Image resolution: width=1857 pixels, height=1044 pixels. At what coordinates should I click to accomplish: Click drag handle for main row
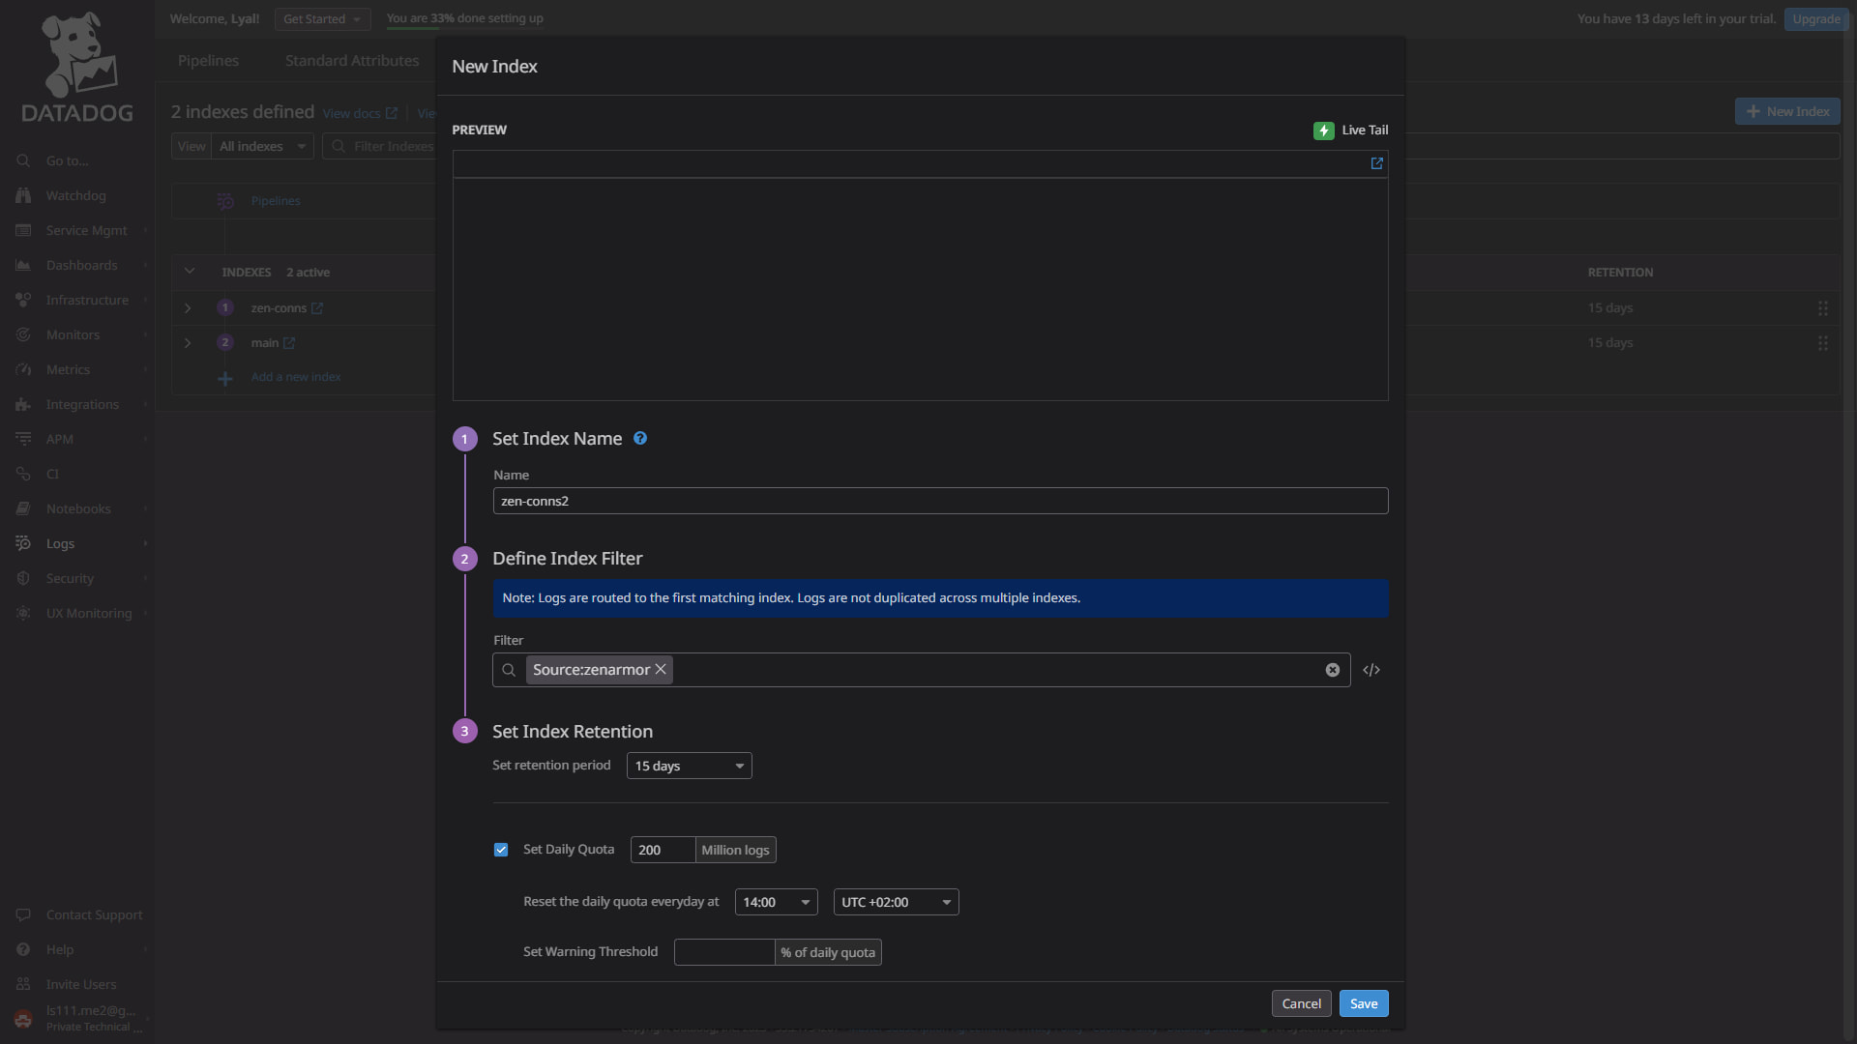[x=1822, y=343]
